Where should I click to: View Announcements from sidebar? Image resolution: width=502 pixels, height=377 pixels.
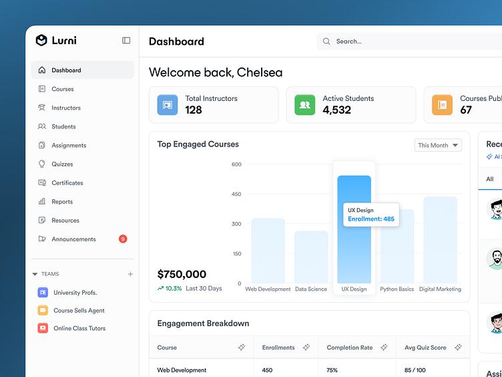tap(82, 239)
